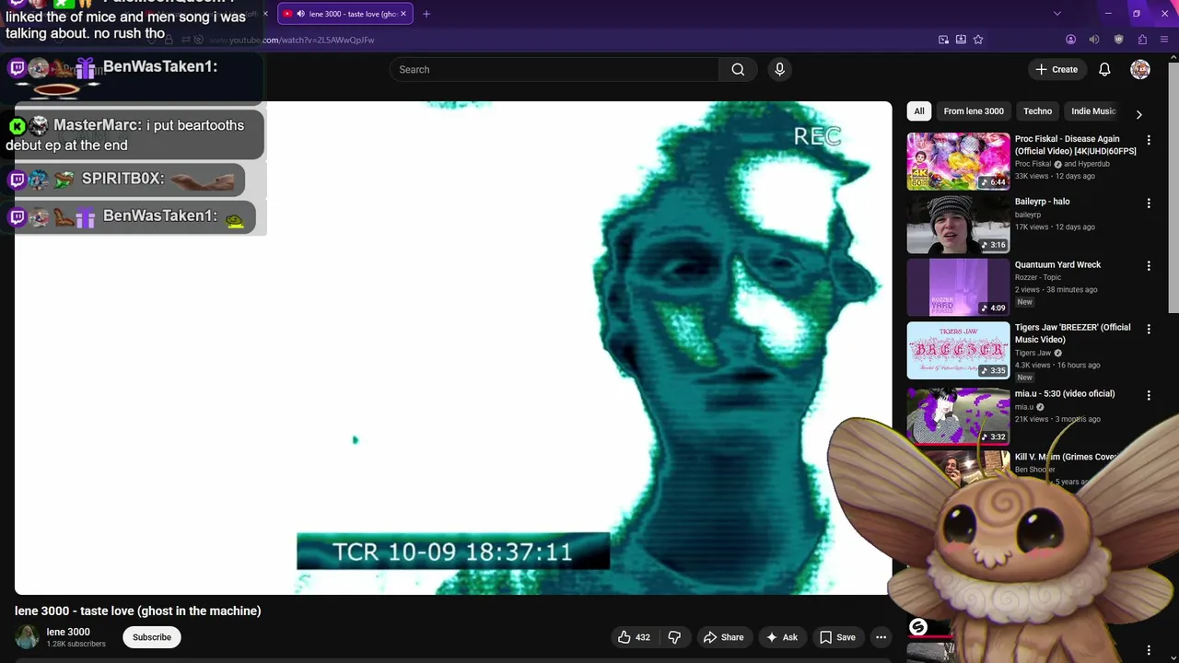1179x663 pixels.
Task: Open the extensions puzzle-piece menu
Action: click(x=1142, y=40)
